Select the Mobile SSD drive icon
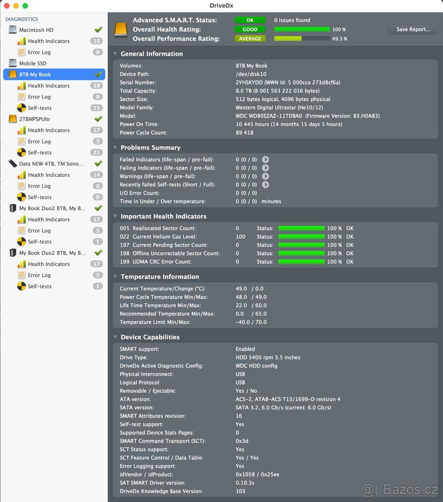The width and height of the screenshot is (443, 502). (x=13, y=63)
